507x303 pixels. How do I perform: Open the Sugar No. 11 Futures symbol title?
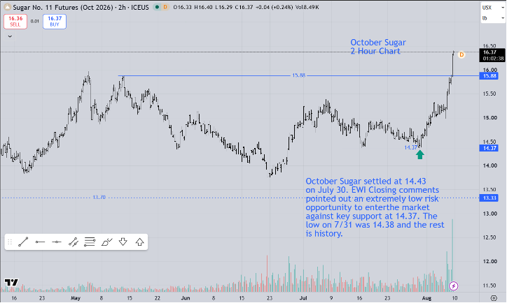click(x=81, y=7)
